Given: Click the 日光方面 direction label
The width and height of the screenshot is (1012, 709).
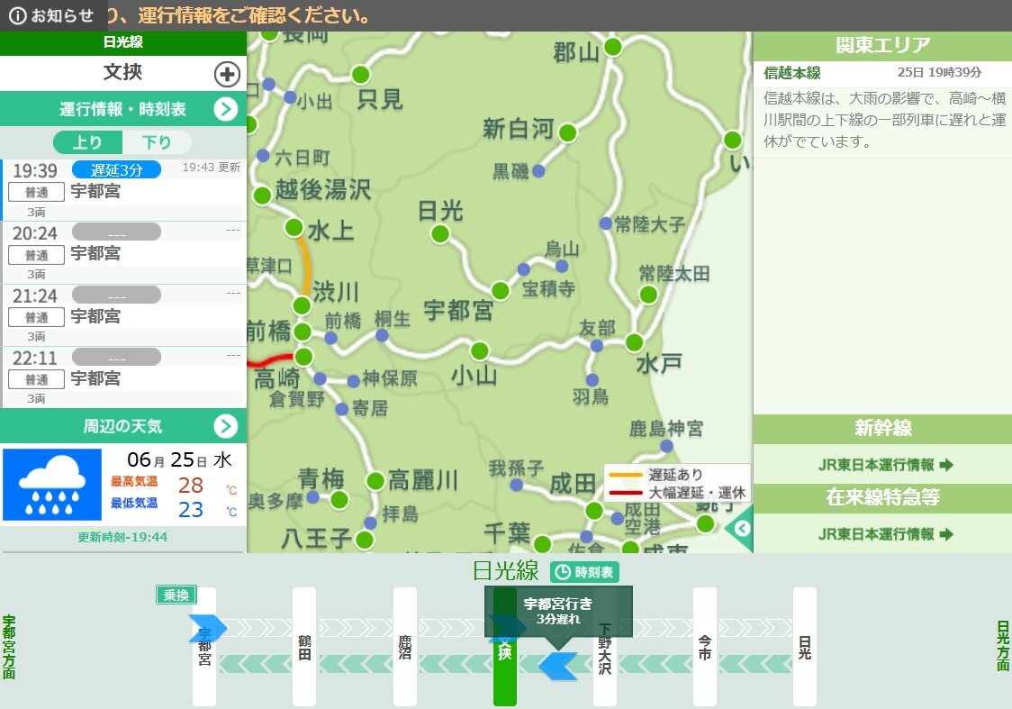Looking at the screenshot, I should tap(1002, 646).
